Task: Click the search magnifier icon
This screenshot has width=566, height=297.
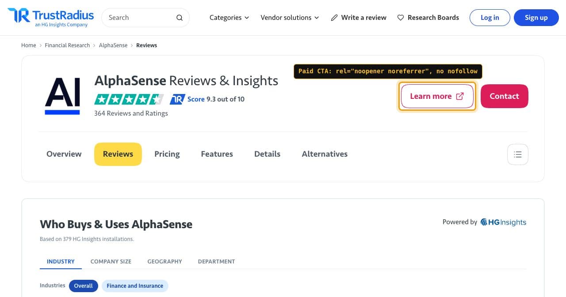Action: coord(180,18)
